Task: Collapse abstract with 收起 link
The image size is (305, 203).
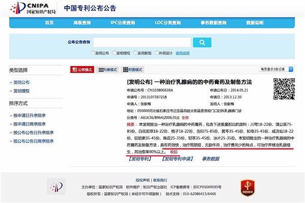Action: pos(174,152)
